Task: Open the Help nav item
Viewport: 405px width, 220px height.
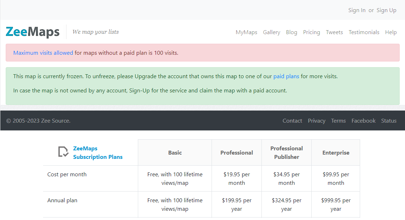Action: (x=391, y=32)
